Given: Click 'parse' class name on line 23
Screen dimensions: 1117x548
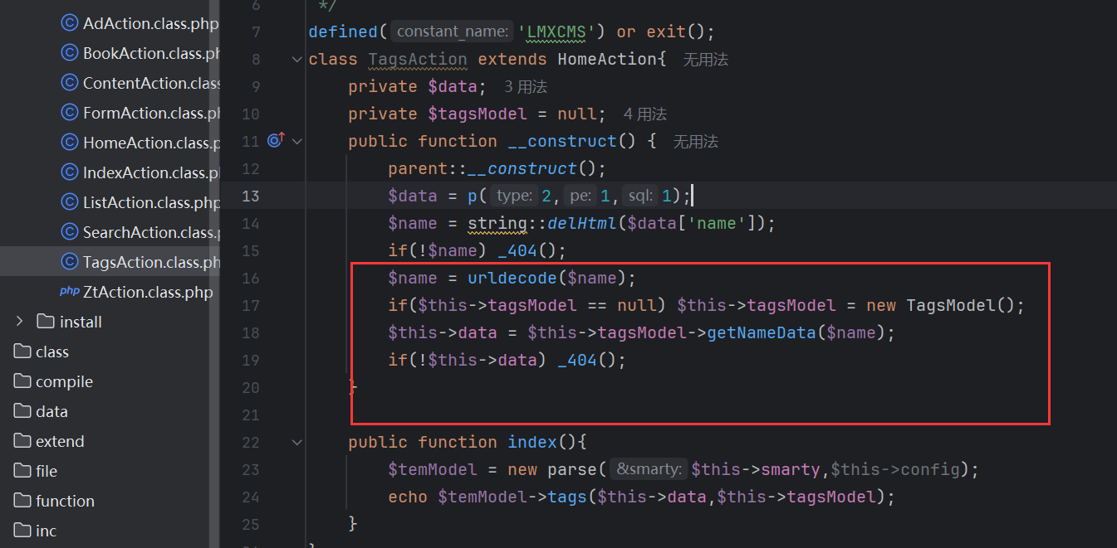Looking at the screenshot, I should tap(572, 469).
